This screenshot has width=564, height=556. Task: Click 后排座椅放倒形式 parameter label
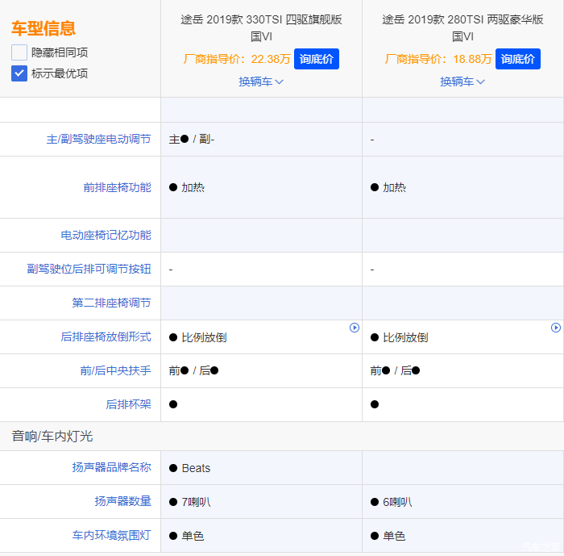pyautogui.click(x=106, y=337)
